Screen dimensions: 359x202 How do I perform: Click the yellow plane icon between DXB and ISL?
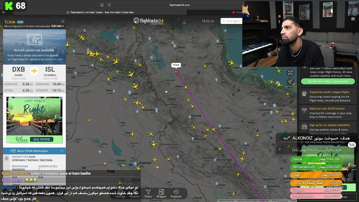34,71
